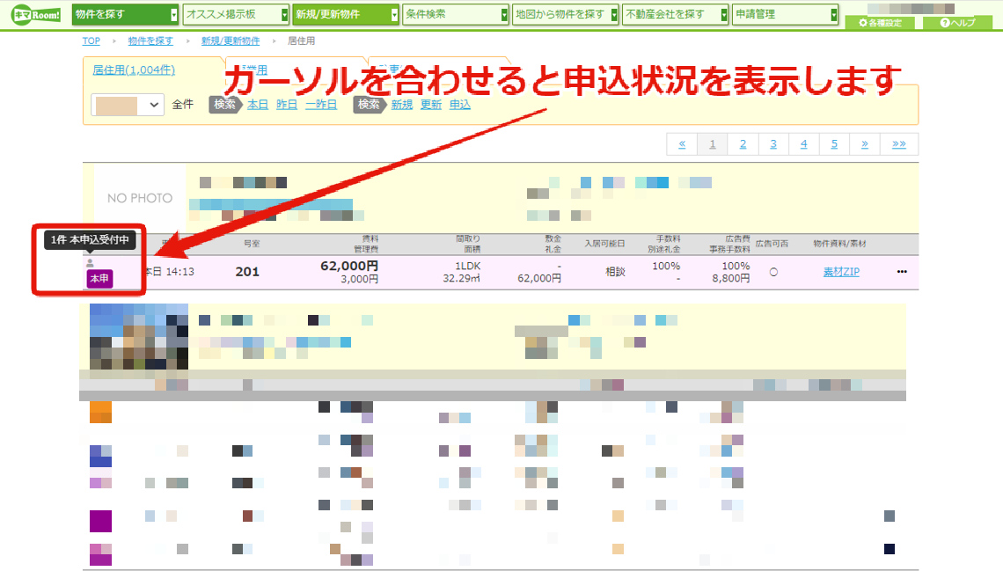This screenshot has height=571, width=1003.
Task: Go to page 3 of results
Action: 773,144
